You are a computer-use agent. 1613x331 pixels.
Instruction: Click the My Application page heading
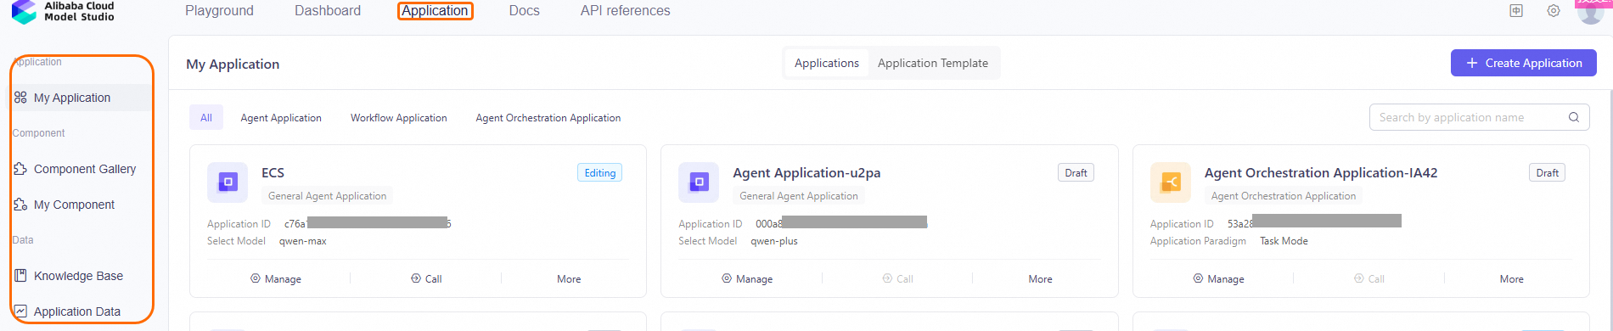[x=233, y=64]
